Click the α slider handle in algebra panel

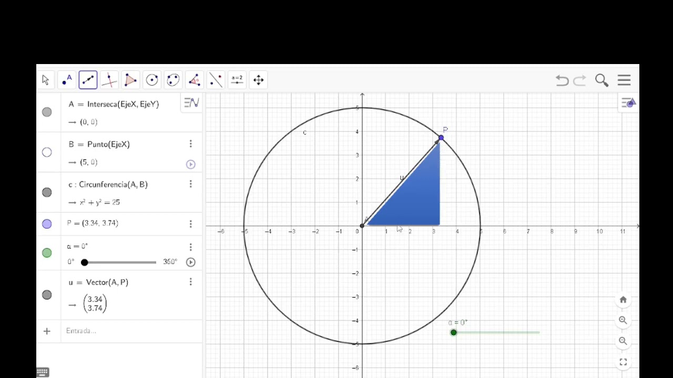[85, 262]
